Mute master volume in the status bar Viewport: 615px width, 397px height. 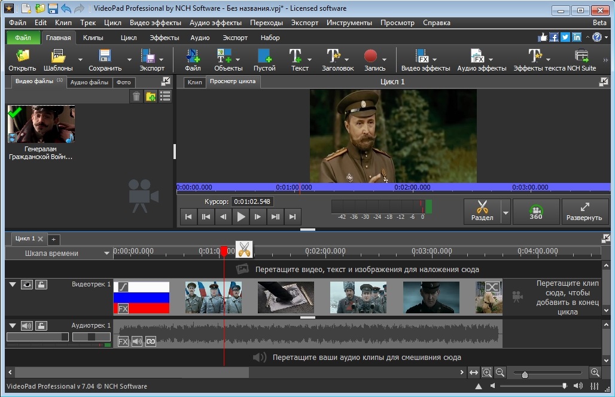(x=493, y=386)
